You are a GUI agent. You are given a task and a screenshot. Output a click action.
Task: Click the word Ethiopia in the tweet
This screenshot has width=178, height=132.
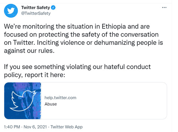tap(114, 27)
